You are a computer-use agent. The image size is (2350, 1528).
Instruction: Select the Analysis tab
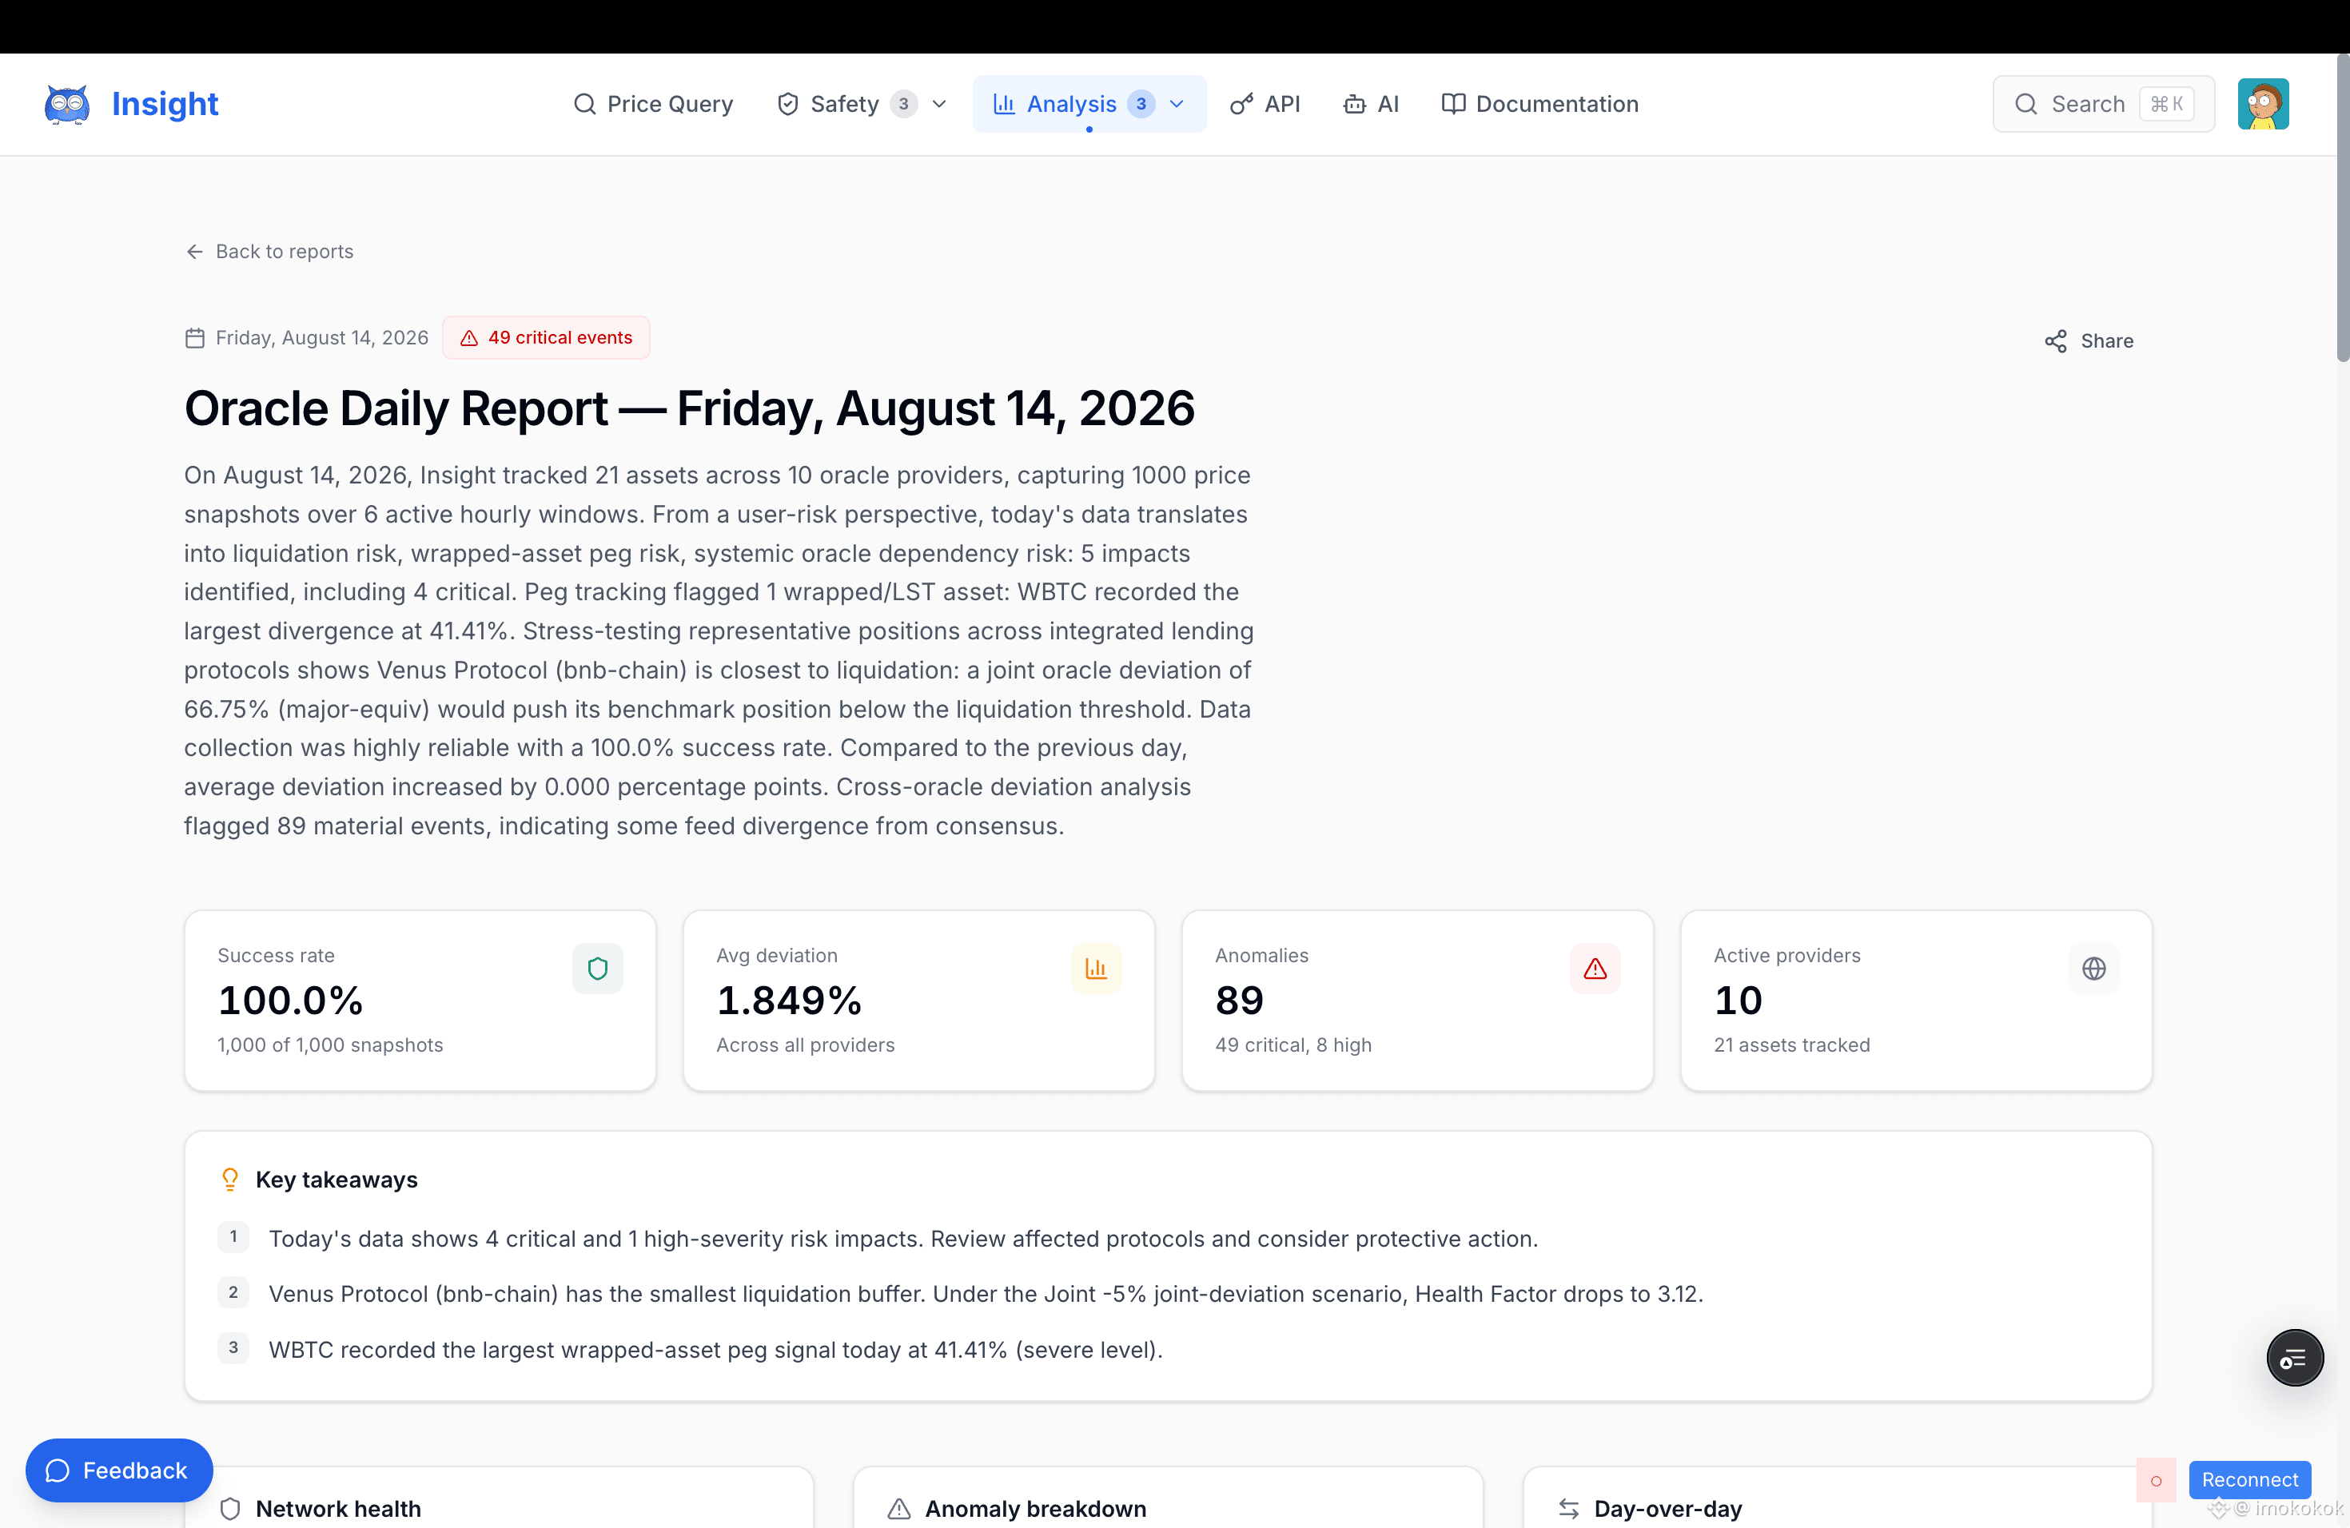pyautogui.click(x=1089, y=104)
